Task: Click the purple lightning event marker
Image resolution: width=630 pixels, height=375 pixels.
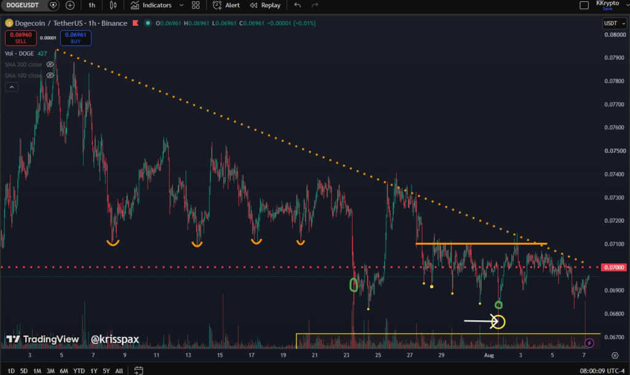Action: coord(589,343)
